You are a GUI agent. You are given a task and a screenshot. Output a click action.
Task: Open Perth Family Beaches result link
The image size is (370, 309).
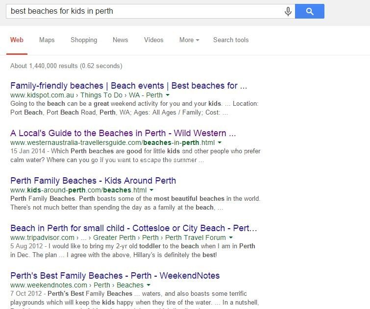93,181
